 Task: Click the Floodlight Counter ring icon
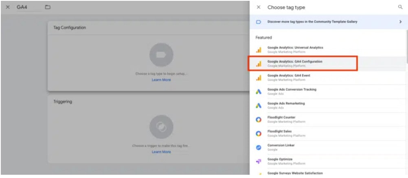[x=259, y=120]
